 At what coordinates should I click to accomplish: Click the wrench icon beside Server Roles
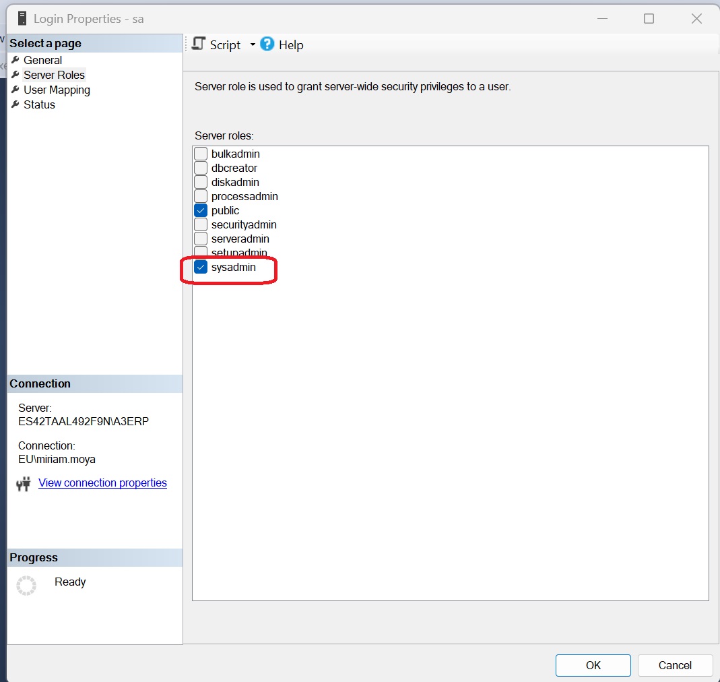click(15, 74)
